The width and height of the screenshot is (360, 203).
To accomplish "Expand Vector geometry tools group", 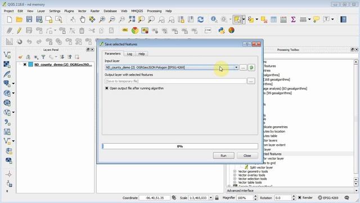I will click(235, 171).
